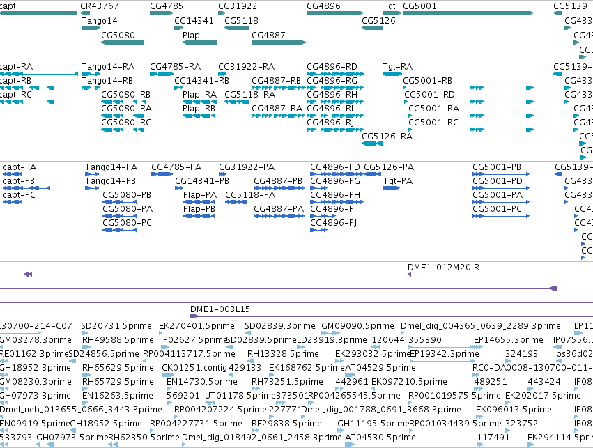Click the Tango14-PA protein label
This screenshot has height=448, width=593.
(111, 167)
